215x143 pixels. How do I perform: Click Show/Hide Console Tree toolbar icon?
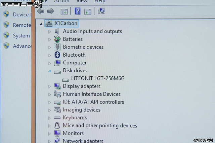pyautogui.click(x=64, y=11)
